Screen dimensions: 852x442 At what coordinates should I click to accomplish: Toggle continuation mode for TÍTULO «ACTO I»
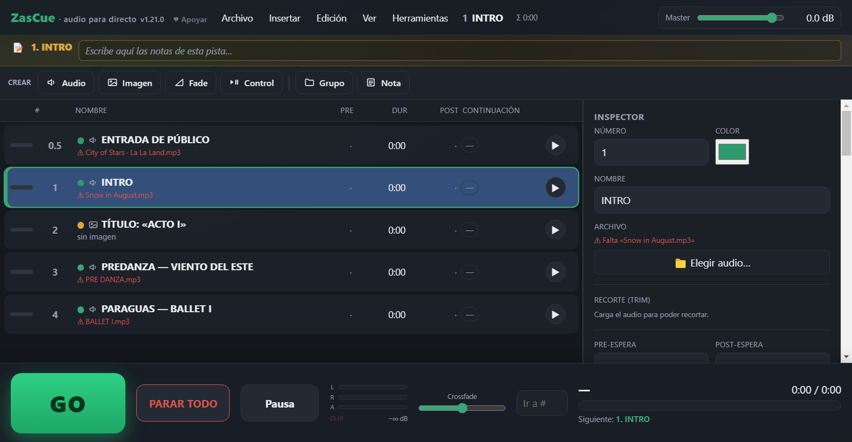469,230
